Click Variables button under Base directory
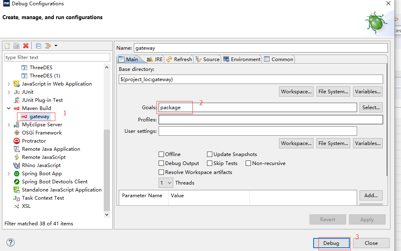 pos(368,92)
